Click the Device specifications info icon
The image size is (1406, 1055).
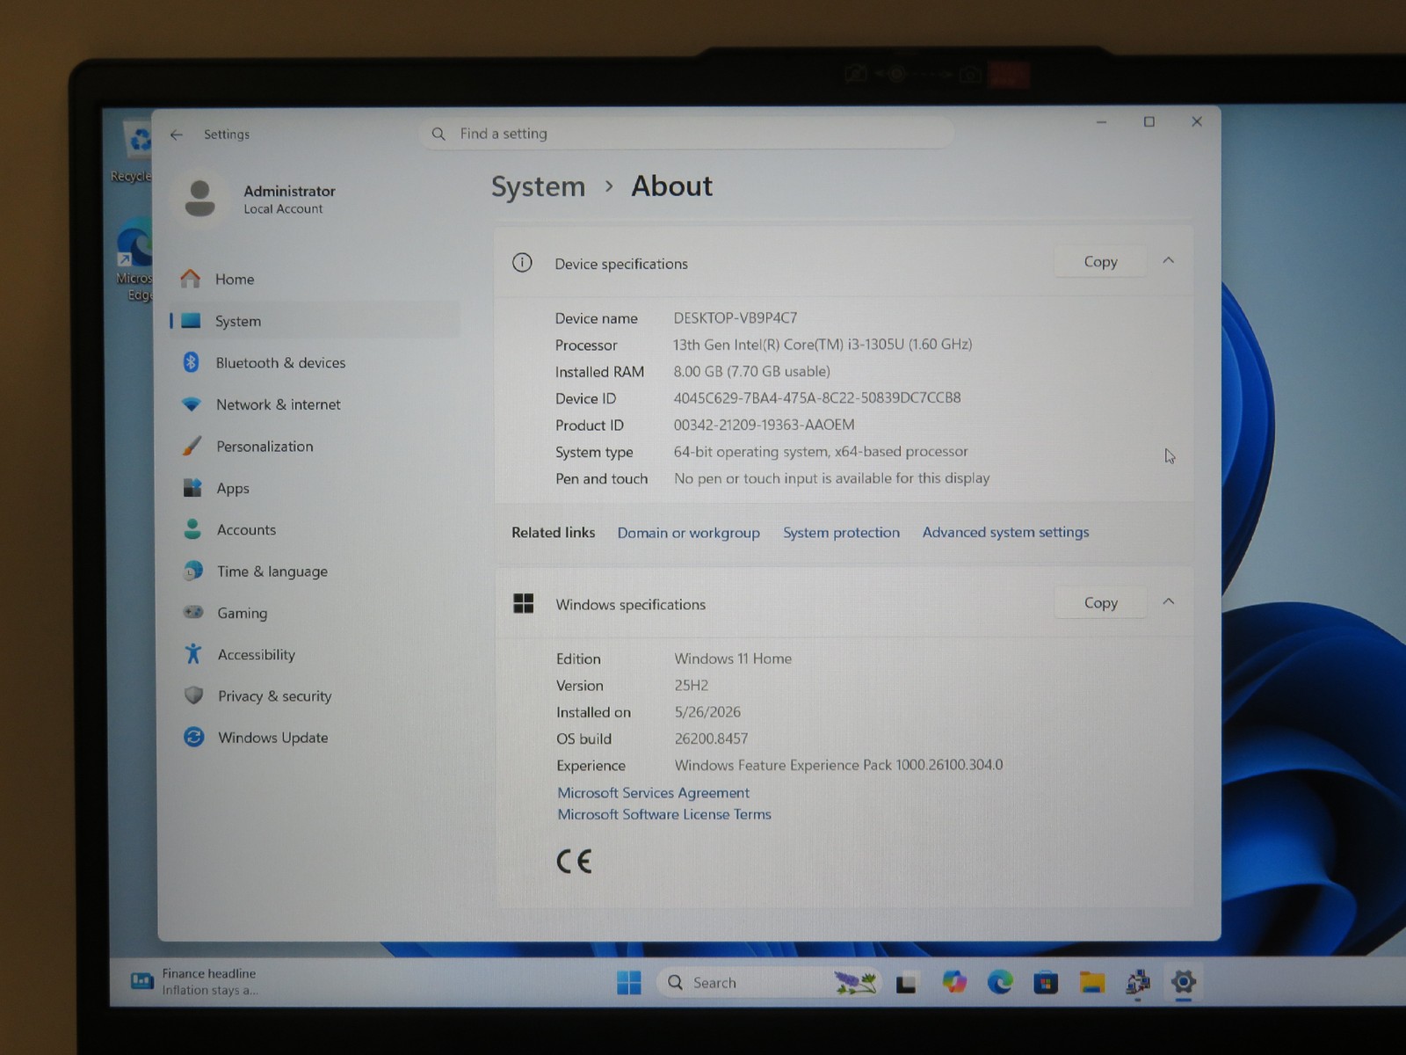[522, 263]
